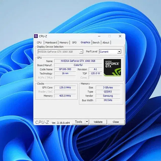Click the version text Ver. 2.19.0.x64
The width and height of the screenshot is (161, 161).
[61, 123]
